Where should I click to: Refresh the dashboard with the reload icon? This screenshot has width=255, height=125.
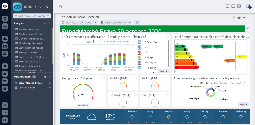click(x=137, y=23)
